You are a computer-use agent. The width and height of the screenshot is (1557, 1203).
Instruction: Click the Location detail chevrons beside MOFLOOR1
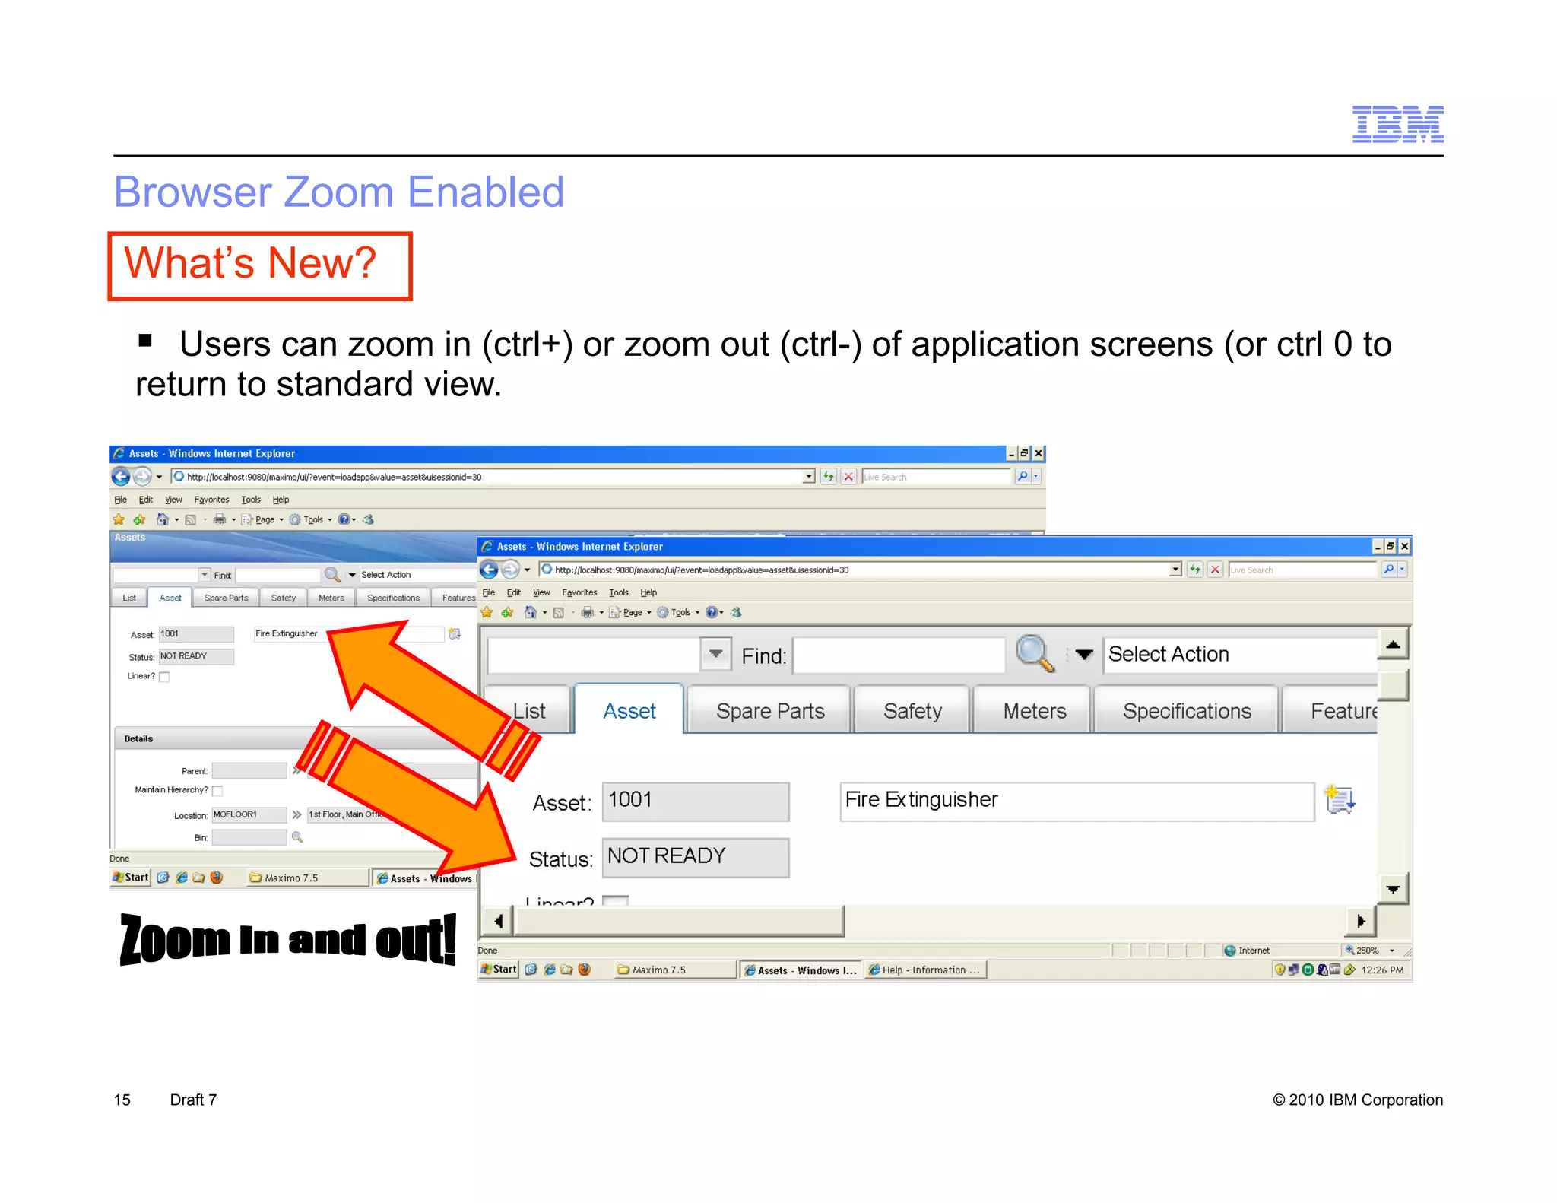click(296, 814)
